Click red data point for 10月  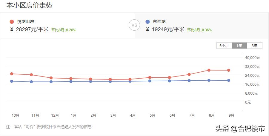[x=12, y=74]
